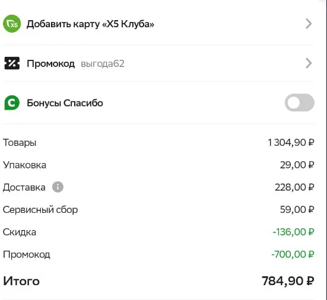Tap the Добавить карту «X5 Клуба» label
Screen dimensions: 327x300
coord(90,24)
